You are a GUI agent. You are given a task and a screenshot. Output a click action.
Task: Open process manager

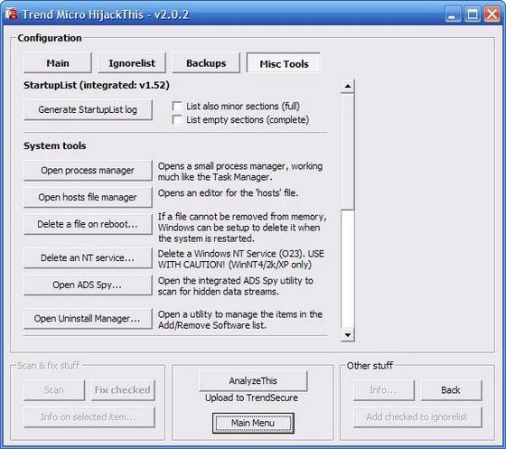coord(88,171)
